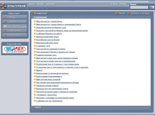
Task: Open link Подъём гантелей на бицепс, сидя на наклонной лавке
Action: point(62,31)
